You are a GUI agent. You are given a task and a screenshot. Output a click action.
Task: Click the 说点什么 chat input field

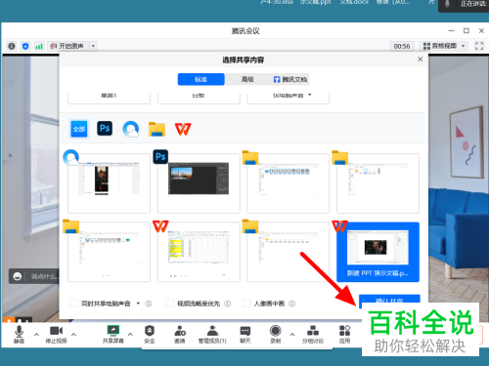tap(44, 276)
